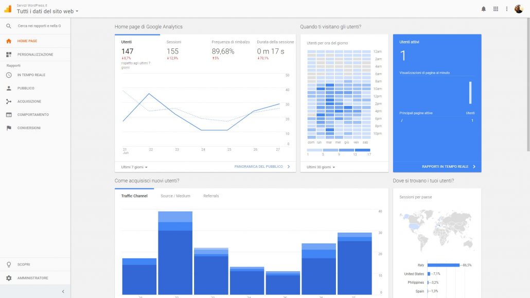Click the 155 sessions value
Screen dimensions: 530x298
pos(172,51)
